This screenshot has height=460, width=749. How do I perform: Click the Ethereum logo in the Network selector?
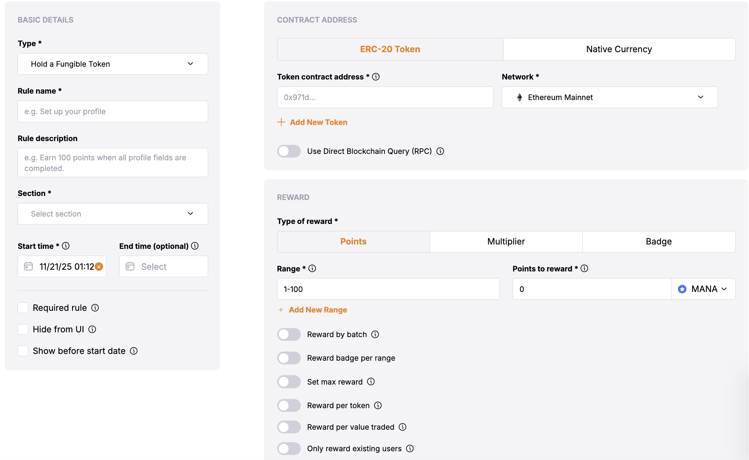[x=519, y=97]
